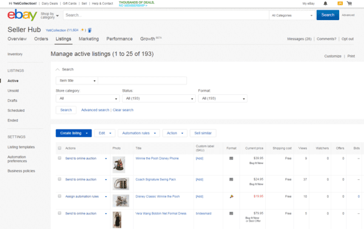Toggle the select-all listings checkbox
The height and width of the screenshot is (229, 364).
pyautogui.click(x=59, y=148)
